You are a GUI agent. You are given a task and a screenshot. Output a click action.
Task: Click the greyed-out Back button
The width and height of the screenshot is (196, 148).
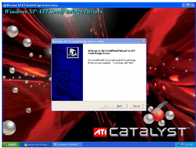pyautogui.click(x=106, y=106)
